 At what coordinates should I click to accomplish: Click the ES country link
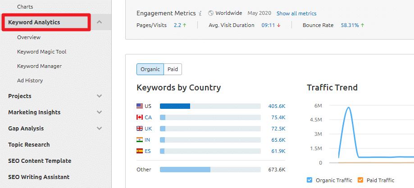[x=148, y=151]
